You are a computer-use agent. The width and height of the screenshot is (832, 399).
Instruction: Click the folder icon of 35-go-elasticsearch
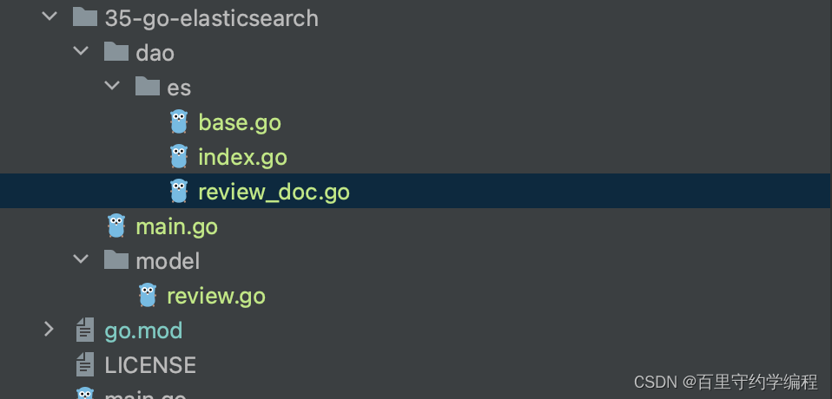click(x=85, y=17)
